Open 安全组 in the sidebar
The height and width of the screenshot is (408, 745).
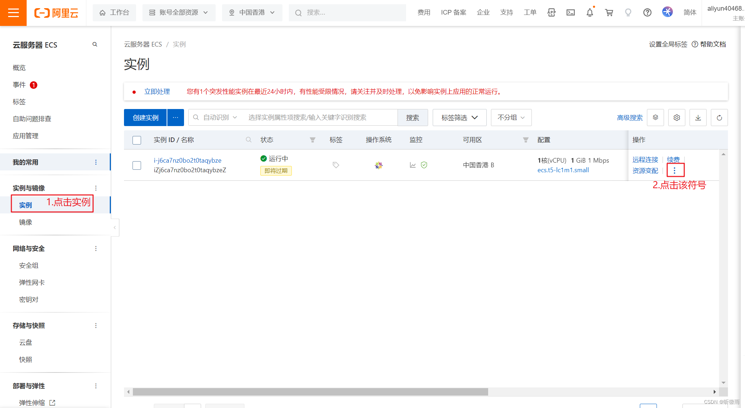pos(29,266)
